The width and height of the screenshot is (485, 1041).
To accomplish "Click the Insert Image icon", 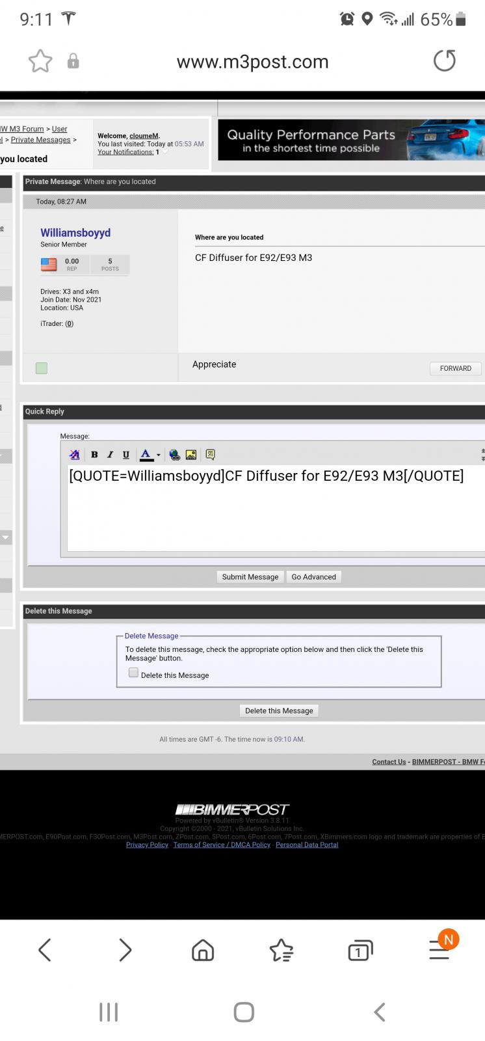I will [191, 455].
